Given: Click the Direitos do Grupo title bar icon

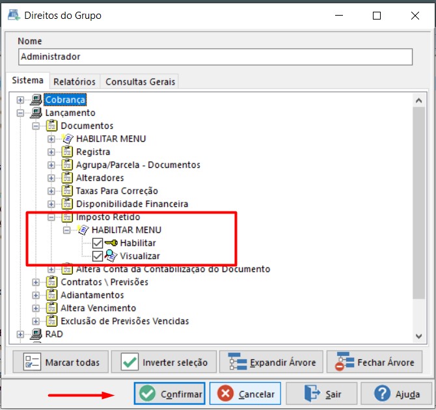Looking at the screenshot, I should point(14,15).
